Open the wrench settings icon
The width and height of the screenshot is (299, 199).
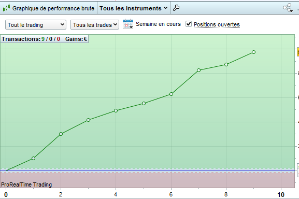[x=176, y=8]
